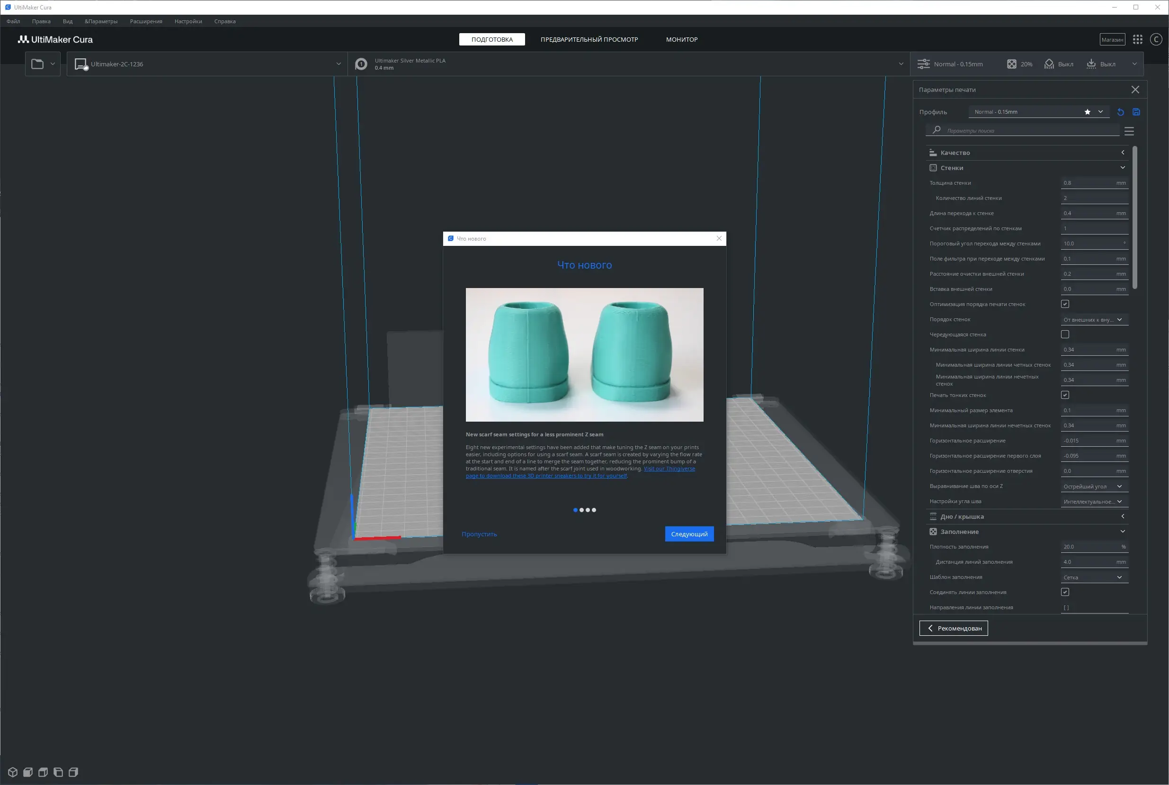Select the 3D perspective view cube icon

pyautogui.click(x=13, y=772)
